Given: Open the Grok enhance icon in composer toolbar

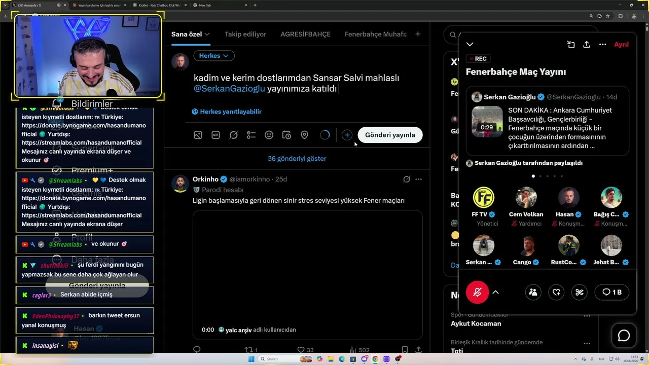Looking at the screenshot, I should coord(233,135).
